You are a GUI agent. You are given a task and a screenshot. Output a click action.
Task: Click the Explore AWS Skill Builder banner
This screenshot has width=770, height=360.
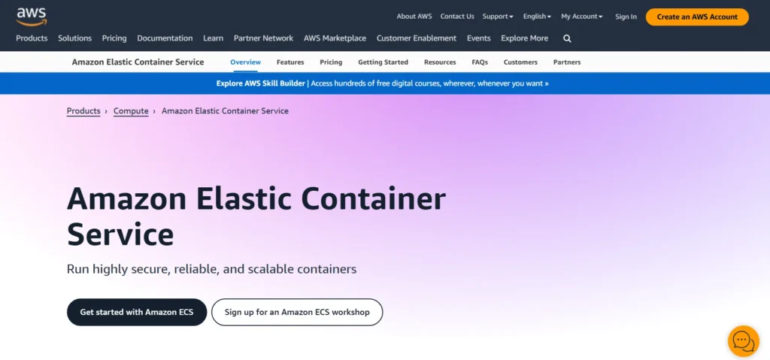(383, 83)
